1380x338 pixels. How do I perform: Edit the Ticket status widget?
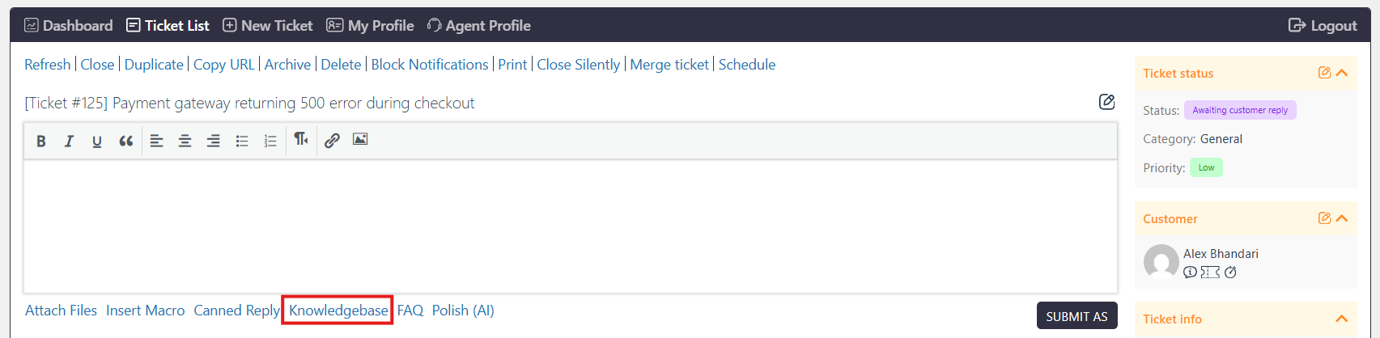[1324, 73]
